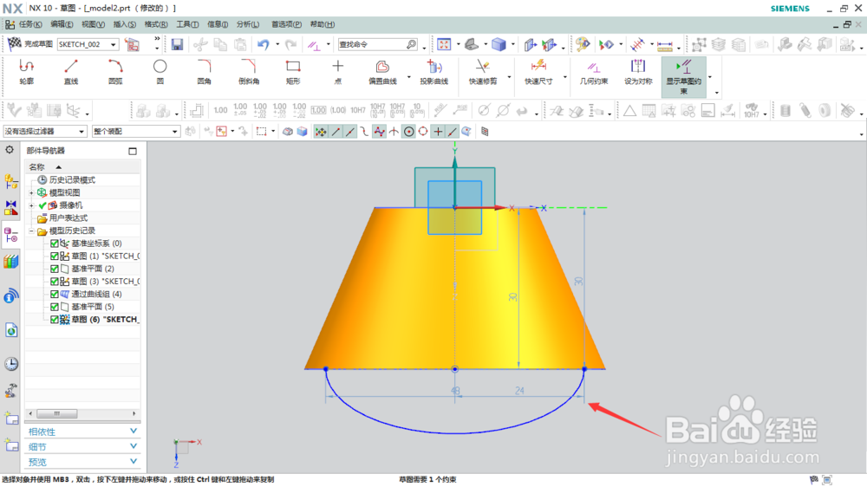Viewport: 867px width, 487px height.
Task: Open the SKETCH_002 sketch name dropdown
Action: (x=114, y=44)
